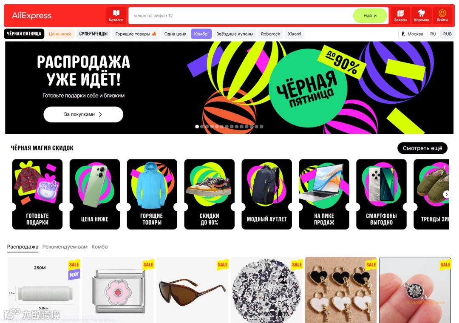Open the Каталог catalog icon

tap(116, 16)
